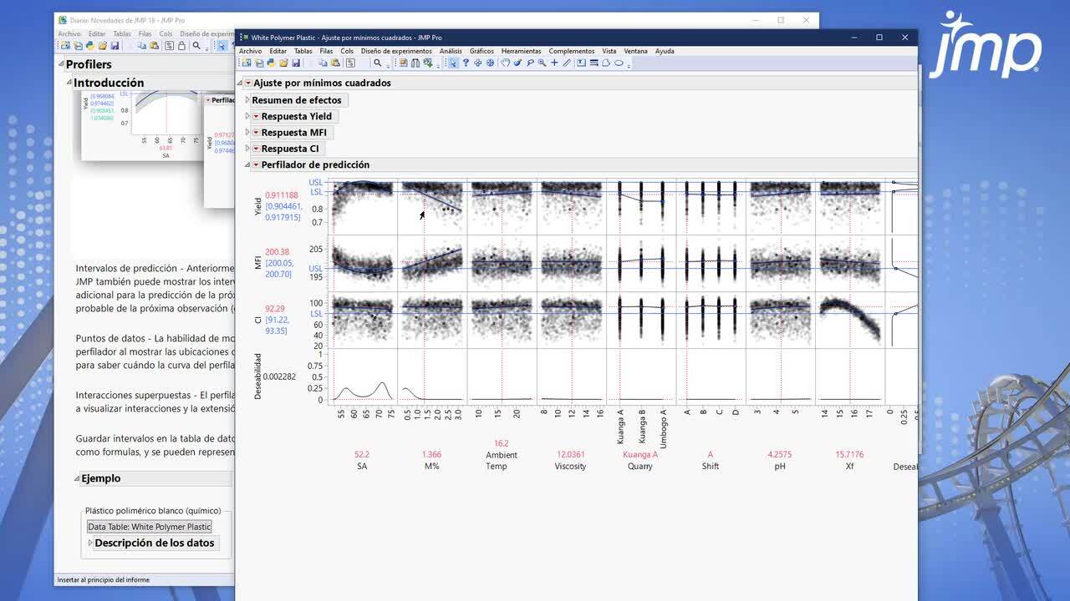The height and width of the screenshot is (601, 1070).
Task: Click the help question mark tool
Action: pyautogui.click(x=466, y=63)
